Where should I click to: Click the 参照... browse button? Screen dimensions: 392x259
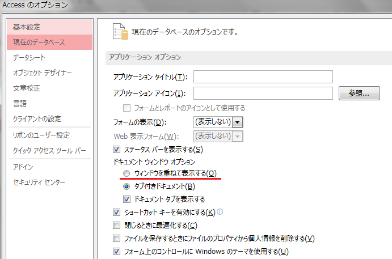pos(359,93)
